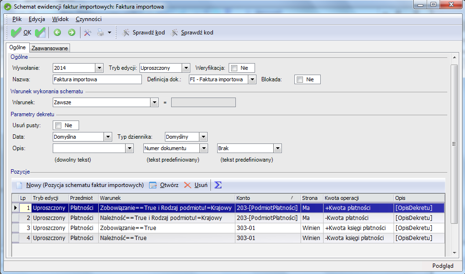This screenshot has width=465, height=274.
Task: Click the application icon in the title bar
Action: tap(8, 7)
